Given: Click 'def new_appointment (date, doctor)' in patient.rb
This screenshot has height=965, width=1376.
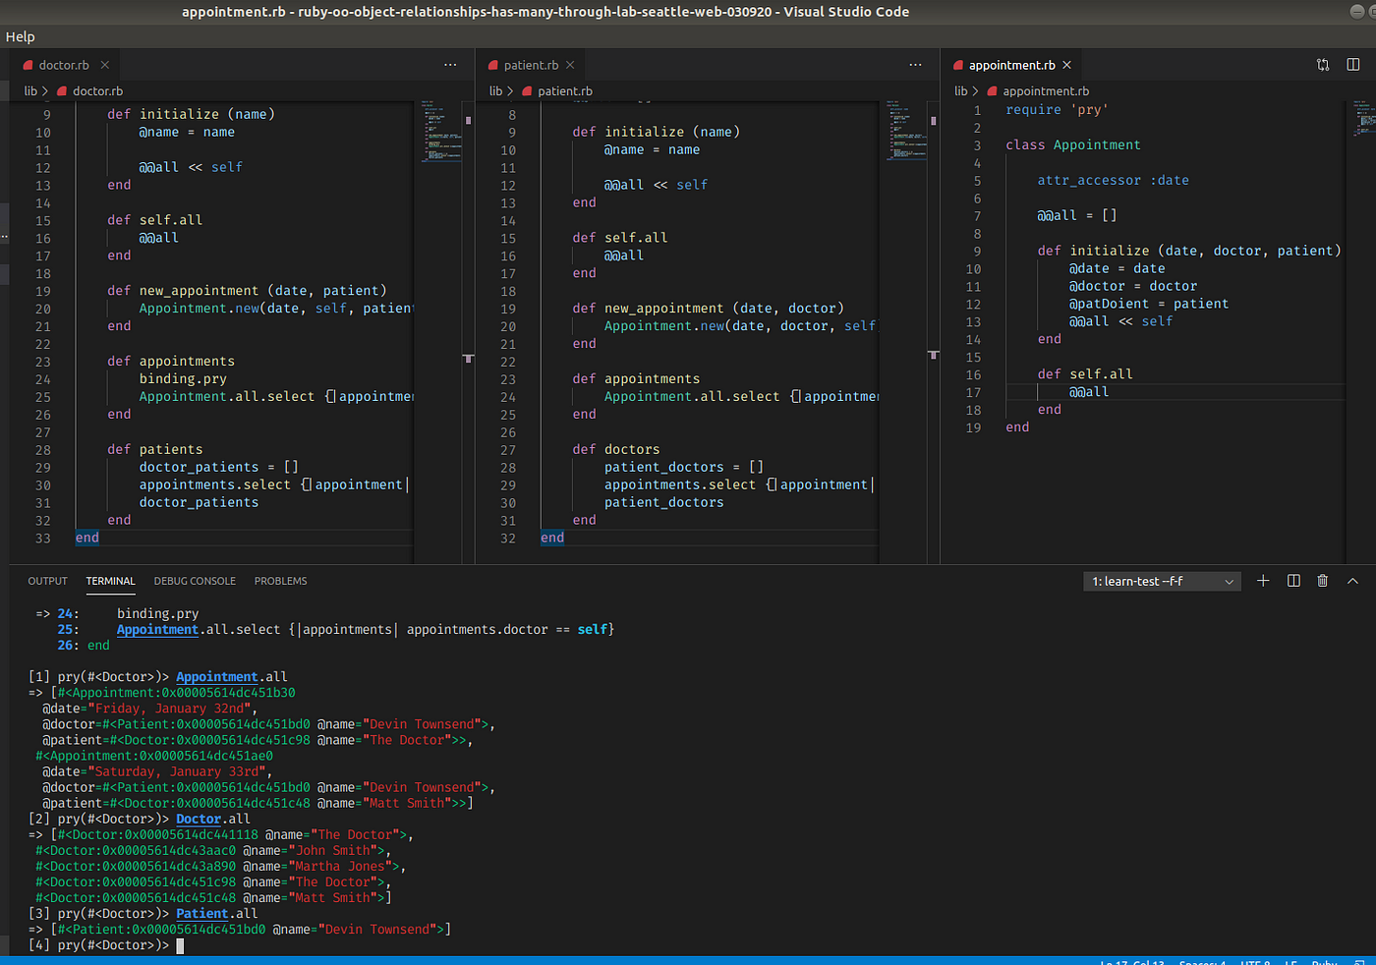Looking at the screenshot, I should tap(709, 309).
